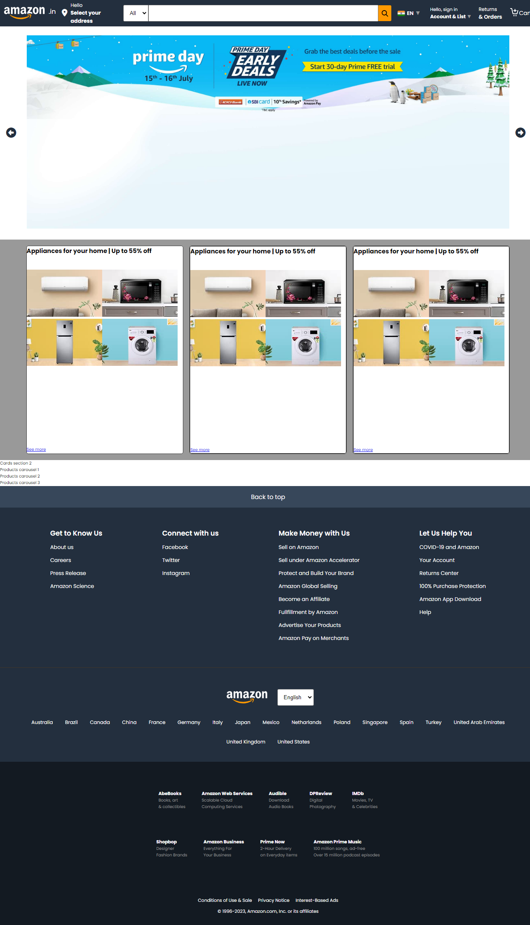Click air conditioner image in first card
Screen dimensions: 530x925
click(64, 293)
